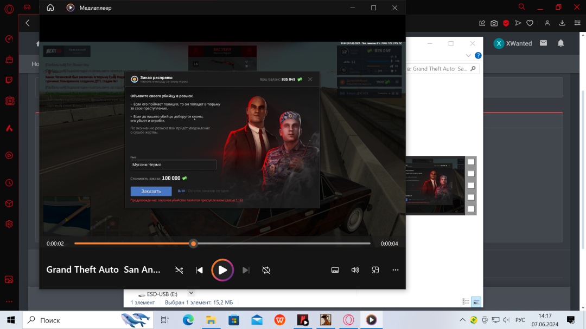The image size is (586, 329).
Task: Open My Flow send icon
Action: pos(518,23)
